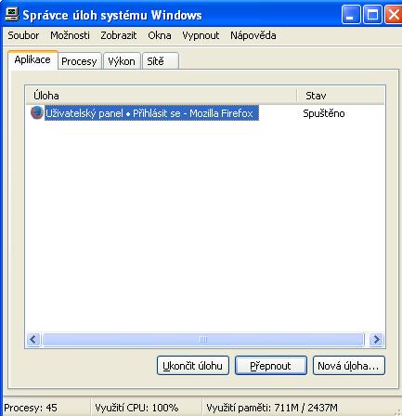Select the Firefox icon in task list
Screen dimensions: 402x416
tap(37, 112)
